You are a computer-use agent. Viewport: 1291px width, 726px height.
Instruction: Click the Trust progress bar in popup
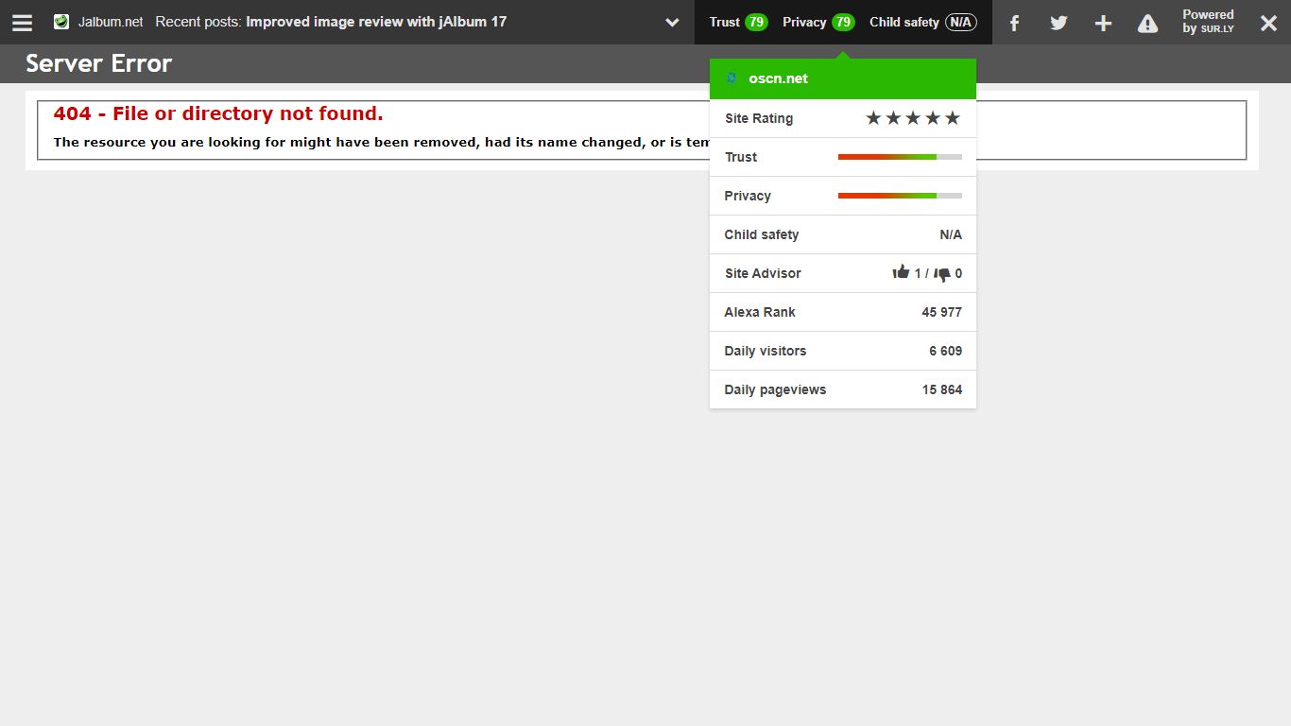[x=900, y=157]
